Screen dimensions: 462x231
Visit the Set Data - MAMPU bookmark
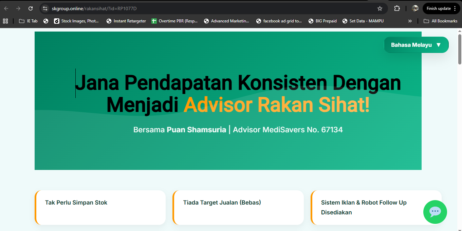point(363,21)
